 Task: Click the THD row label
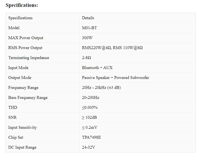13,107
